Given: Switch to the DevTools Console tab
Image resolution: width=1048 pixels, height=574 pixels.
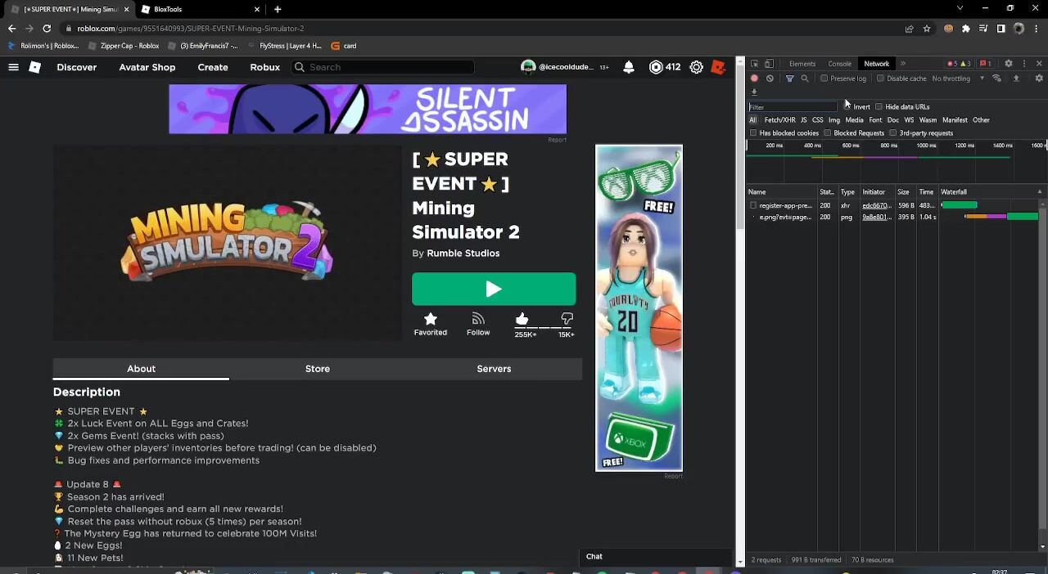Looking at the screenshot, I should [x=840, y=64].
